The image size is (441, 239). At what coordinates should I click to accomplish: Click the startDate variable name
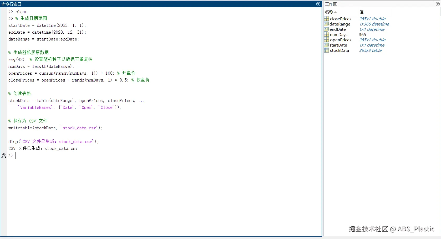pos(338,45)
